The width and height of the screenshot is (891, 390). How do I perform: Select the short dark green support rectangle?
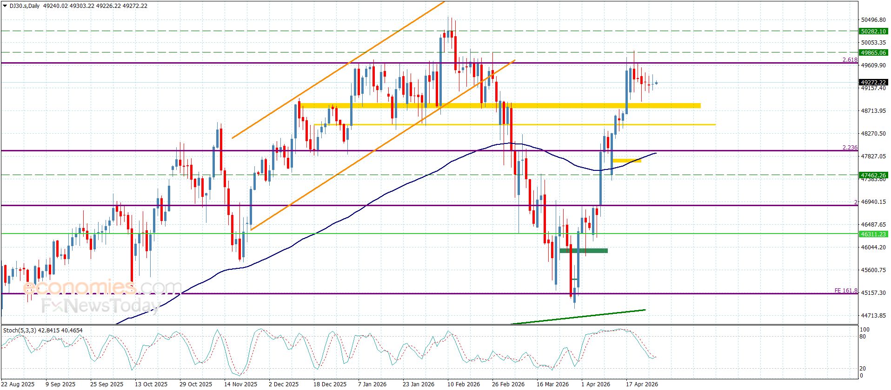pos(583,251)
